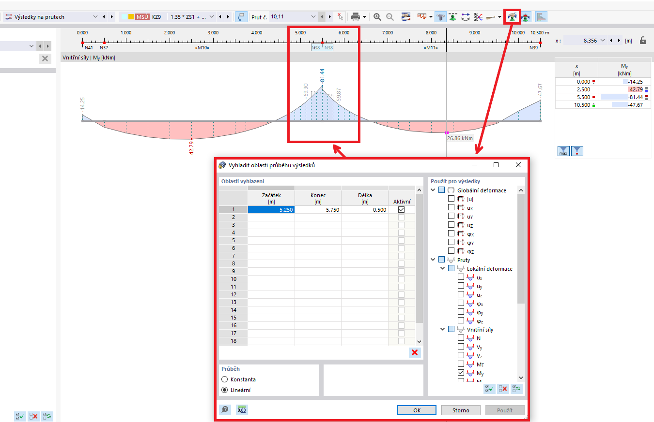The image size is (654, 422).
Task: Click the toolbar icon right of smoothing tool
Action: click(525, 17)
